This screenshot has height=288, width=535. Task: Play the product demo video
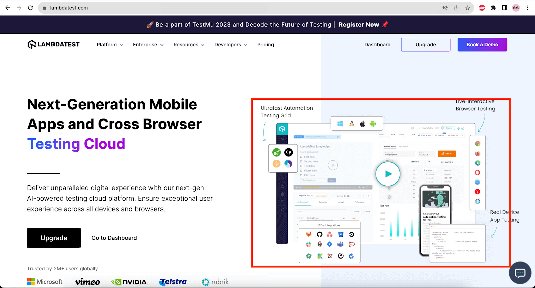[388, 174]
